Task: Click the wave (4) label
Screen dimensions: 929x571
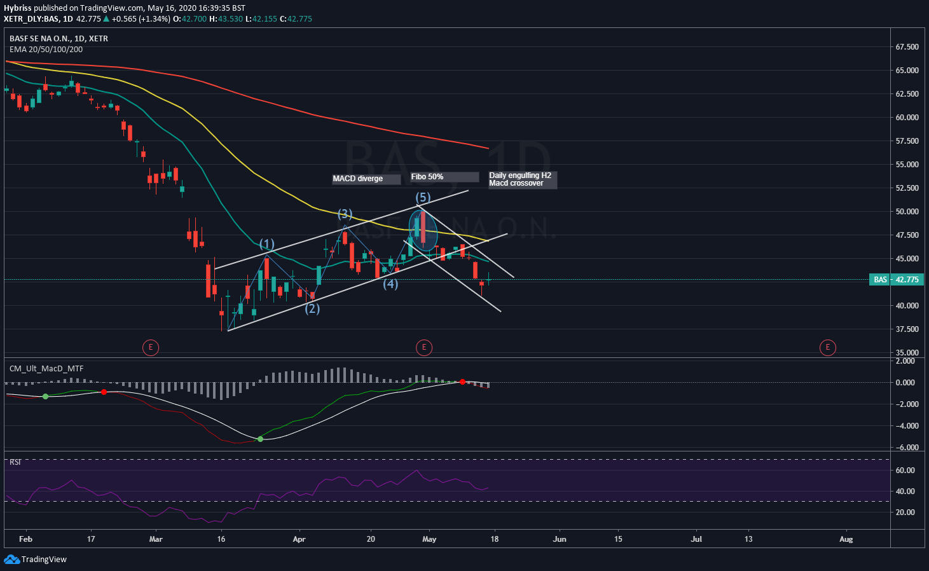Action: point(390,284)
